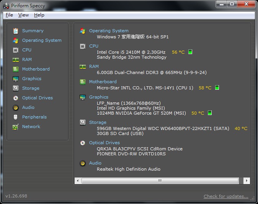Viewport: 258px width, 204px height.
Task: Click the Intel Core i5 2410M text
Action: point(131,52)
